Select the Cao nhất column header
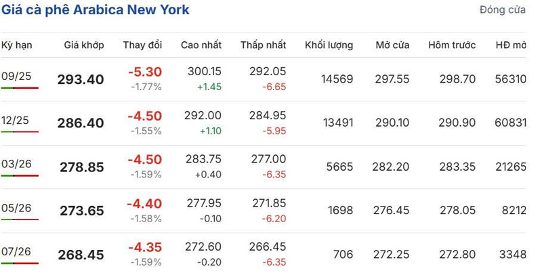Screen dimensions: 542x275 pyautogui.click(x=201, y=45)
